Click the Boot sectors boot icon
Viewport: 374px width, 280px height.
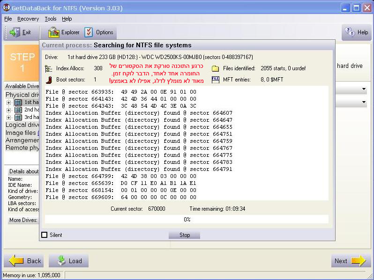click(49, 80)
